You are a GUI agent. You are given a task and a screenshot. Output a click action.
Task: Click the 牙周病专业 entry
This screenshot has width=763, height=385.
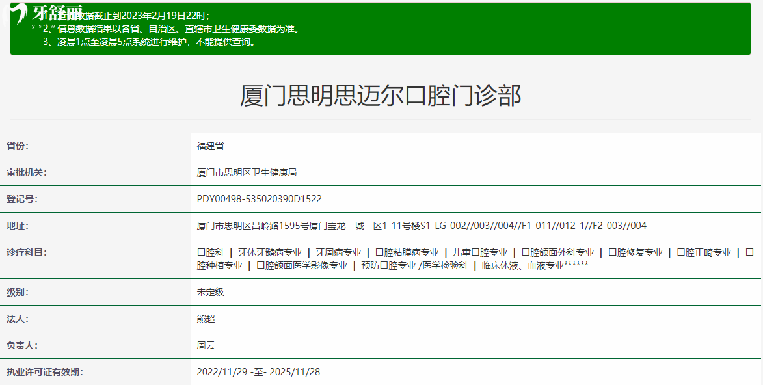pyautogui.click(x=338, y=252)
